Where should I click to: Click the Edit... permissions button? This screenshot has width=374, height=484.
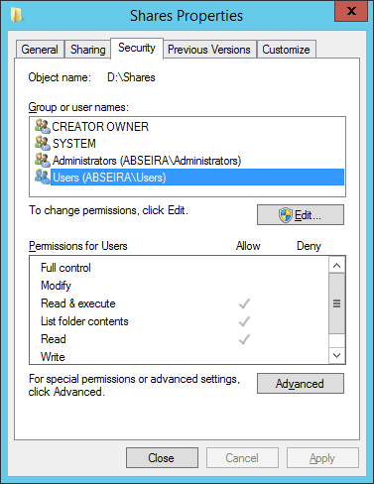(301, 215)
